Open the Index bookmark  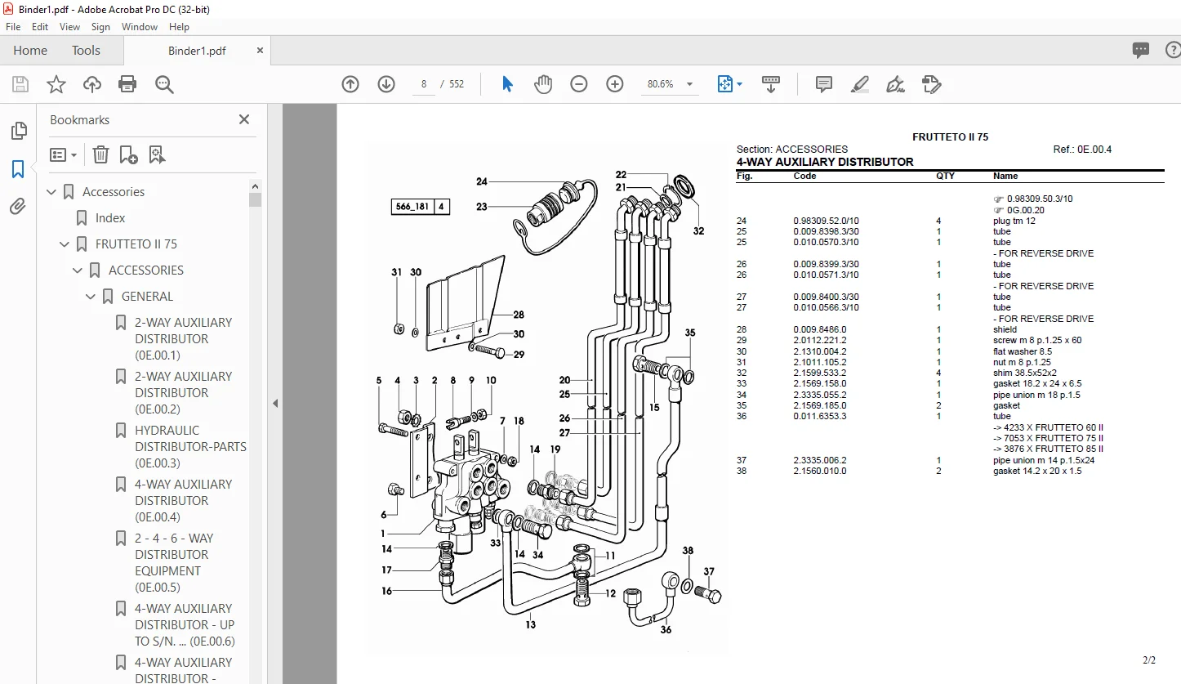110,218
